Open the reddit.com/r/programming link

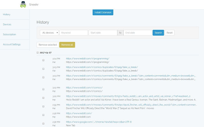click(x=88, y=58)
